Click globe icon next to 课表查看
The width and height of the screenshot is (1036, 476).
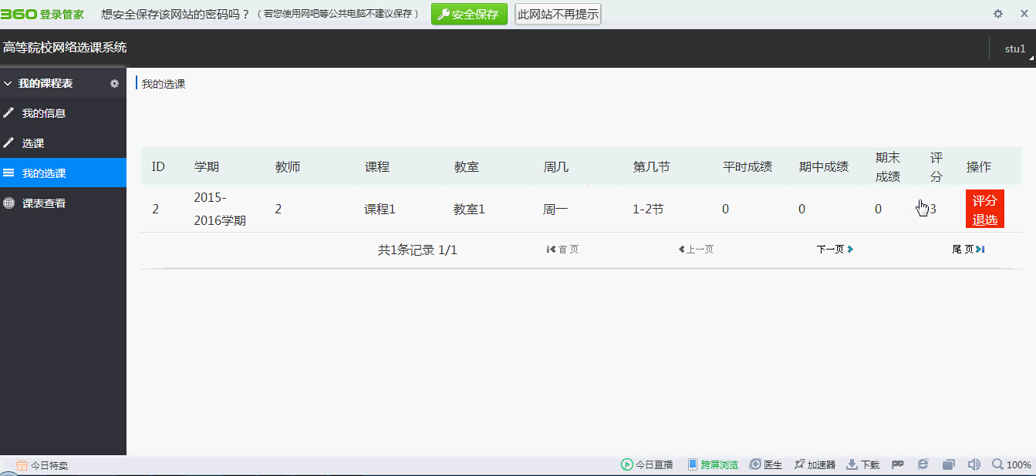pyautogui.click(x=8, y=203)
